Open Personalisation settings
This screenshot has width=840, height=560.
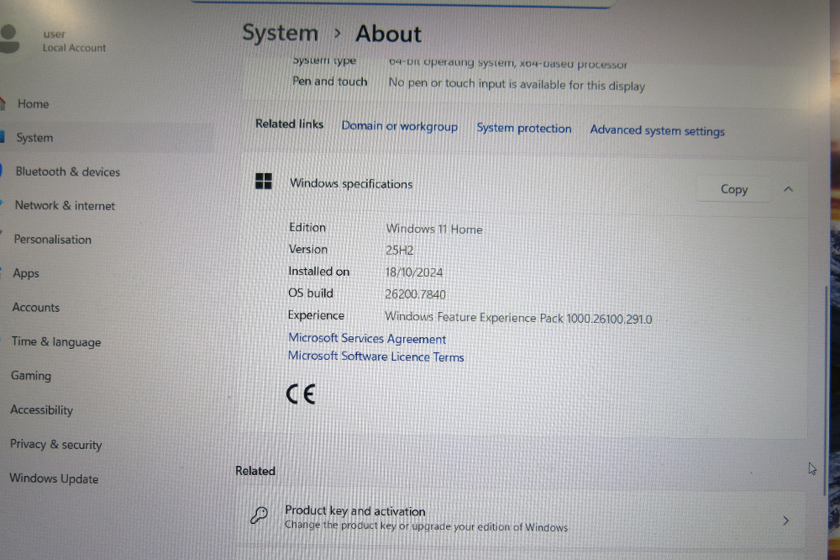click(52, 240)
